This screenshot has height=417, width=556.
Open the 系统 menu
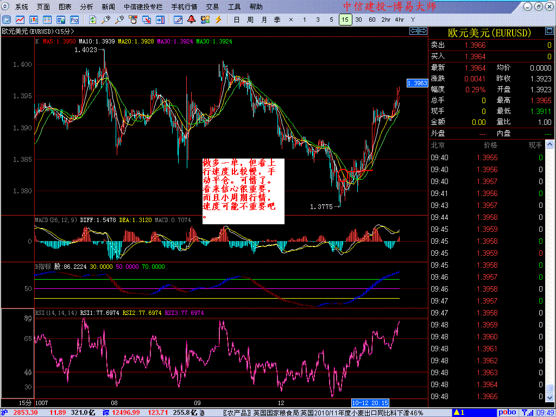22,7
